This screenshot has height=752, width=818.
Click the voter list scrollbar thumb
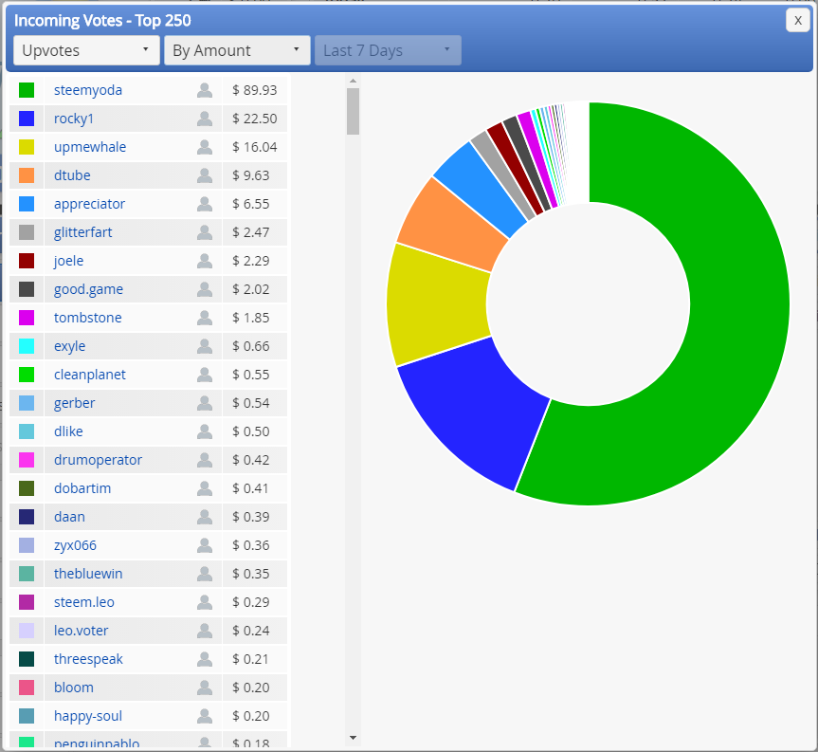(x=354, y=111)
